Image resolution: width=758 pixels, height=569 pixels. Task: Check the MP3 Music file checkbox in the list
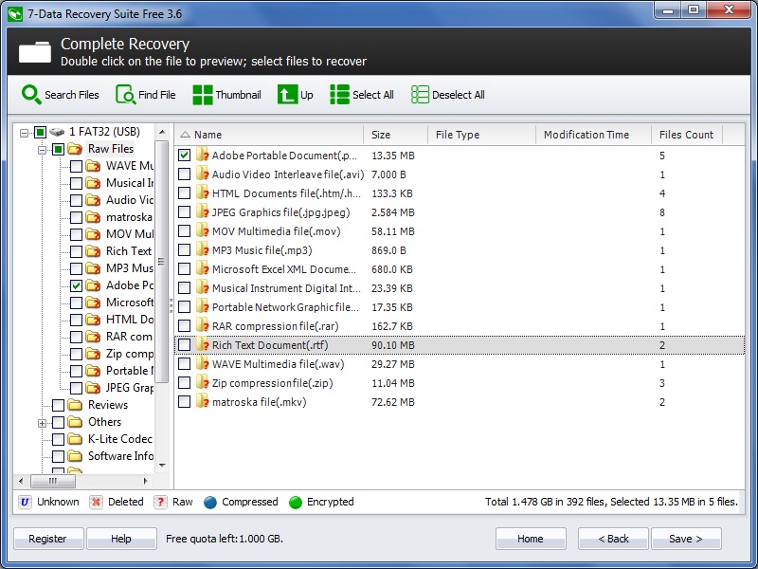tap(184, 250)
